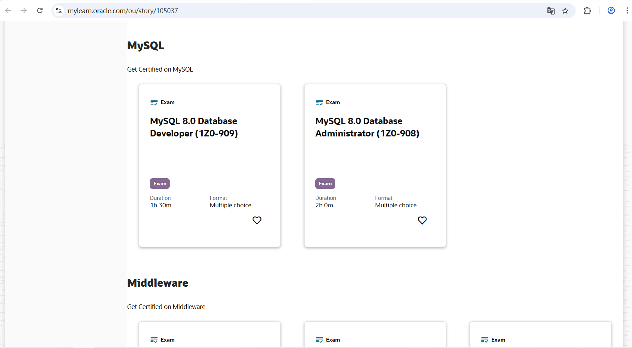Click the purple Exam badge on Developer card
The image size is (632, 348).
coord(160,184)
